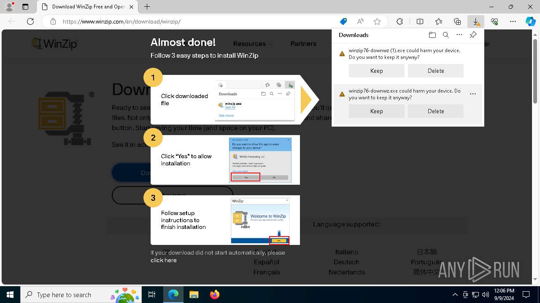Activate Read aloud icon

(x=360, y=21)
